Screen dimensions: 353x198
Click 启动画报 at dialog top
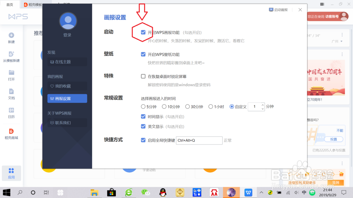coord(278,10)
